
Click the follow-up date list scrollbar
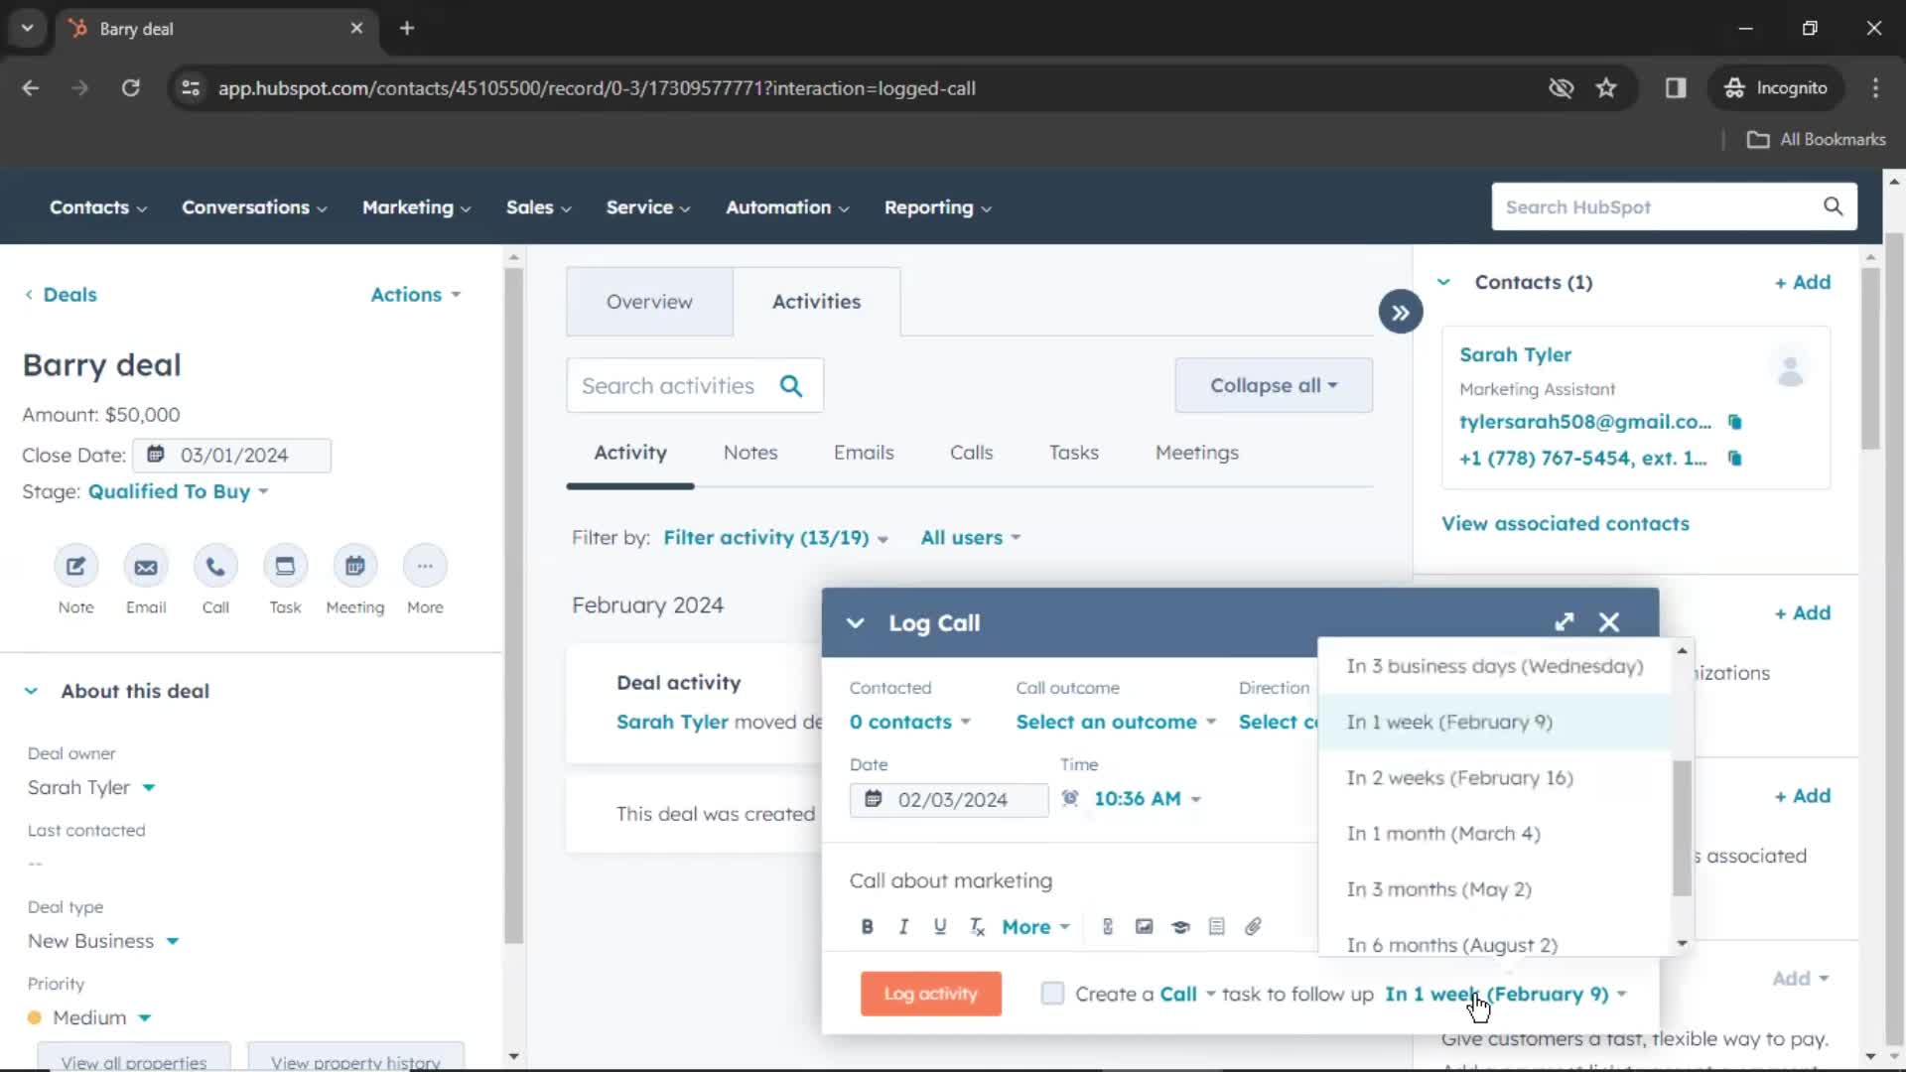tap(1681, 829)
